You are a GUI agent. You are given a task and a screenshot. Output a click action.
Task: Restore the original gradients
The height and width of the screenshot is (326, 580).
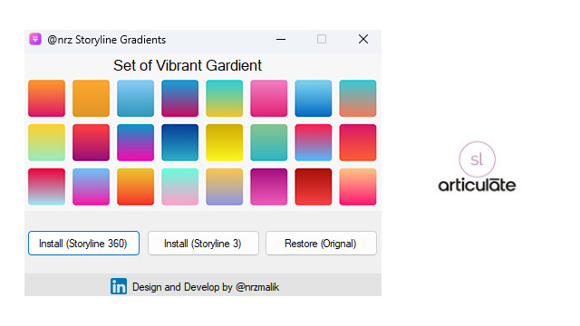pyautogui.click(x=321, y=244)
